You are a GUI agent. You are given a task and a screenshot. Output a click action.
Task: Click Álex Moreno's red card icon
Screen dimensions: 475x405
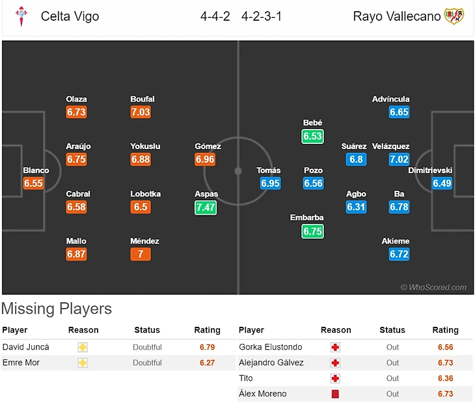[x=336, y=394]
